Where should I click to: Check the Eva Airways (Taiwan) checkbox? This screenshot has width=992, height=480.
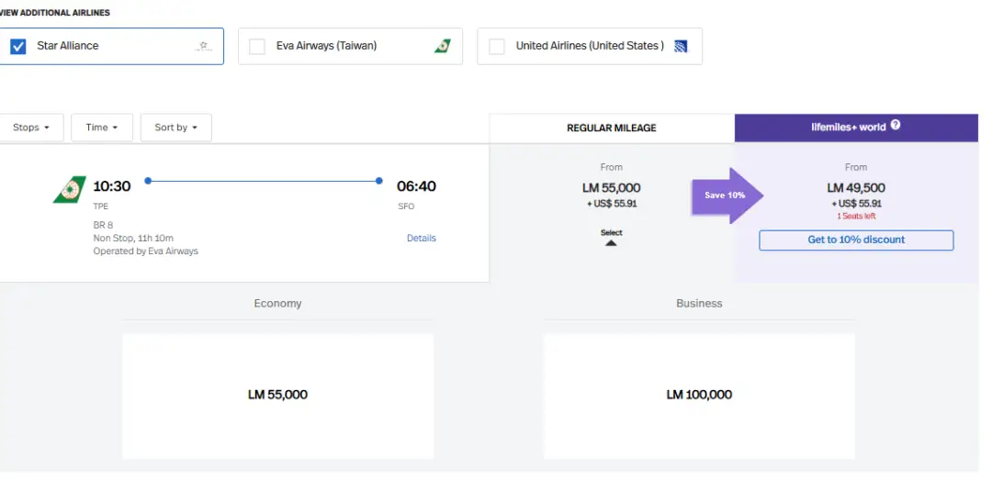coord(257,46)
